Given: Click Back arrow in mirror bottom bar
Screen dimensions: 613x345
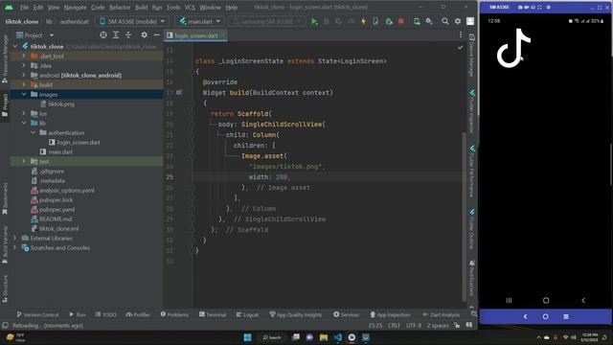Looking at the screenshot, I should coord(525,316).
